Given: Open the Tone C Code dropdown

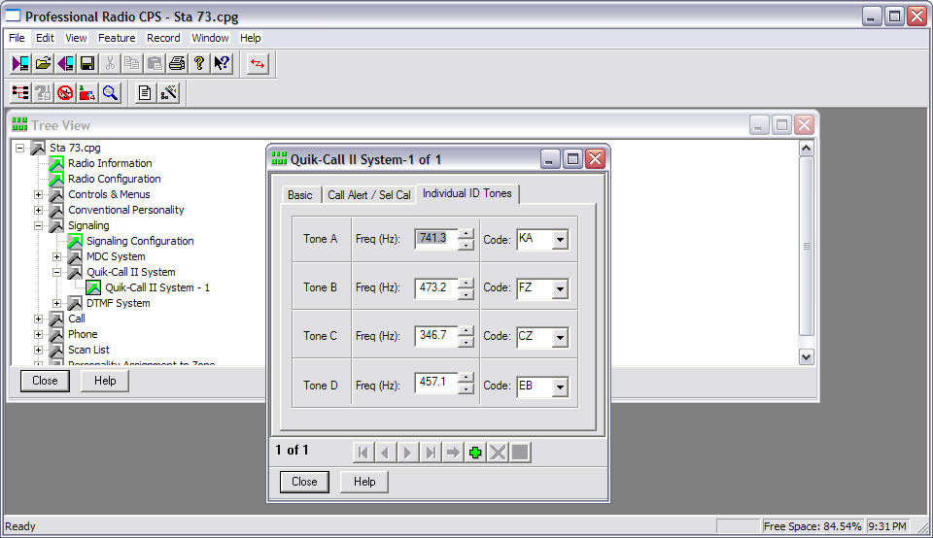Looking at the screenshot, I should pyautogui.click(x=560, y=338).
